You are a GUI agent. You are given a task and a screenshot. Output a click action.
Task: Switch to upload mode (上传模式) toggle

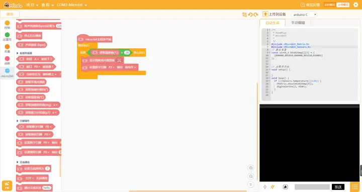[342, 5]
